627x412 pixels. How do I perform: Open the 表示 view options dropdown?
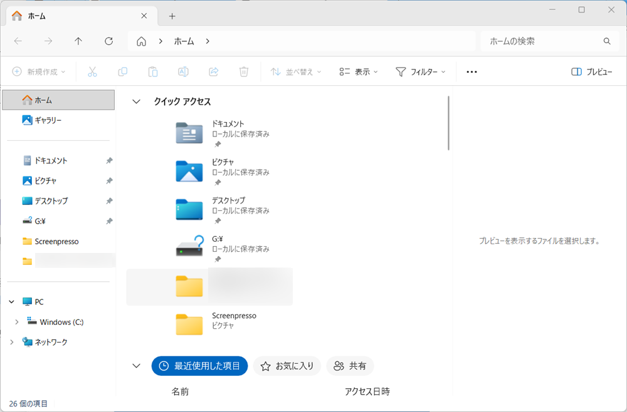coord(359,71)
